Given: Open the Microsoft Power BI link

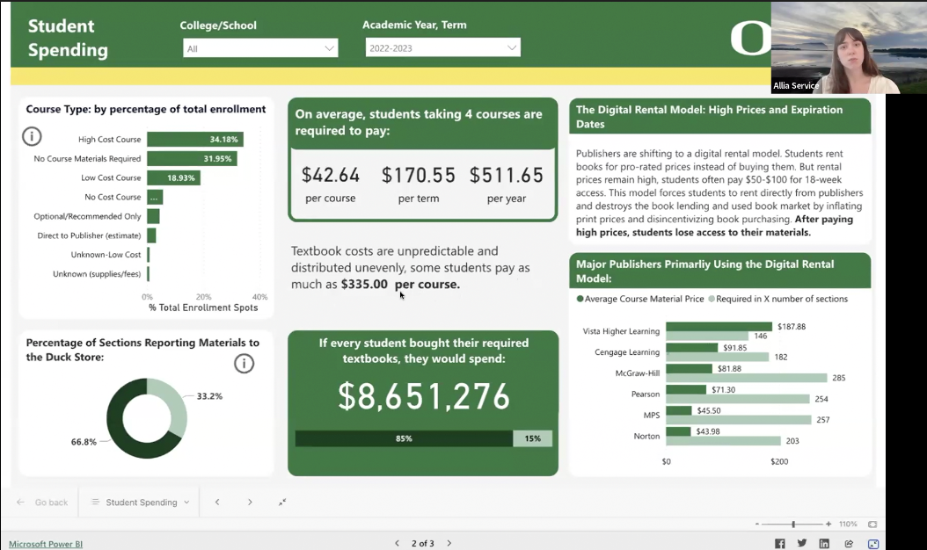Looking at the screenshot, I should (x=46, y=544).
